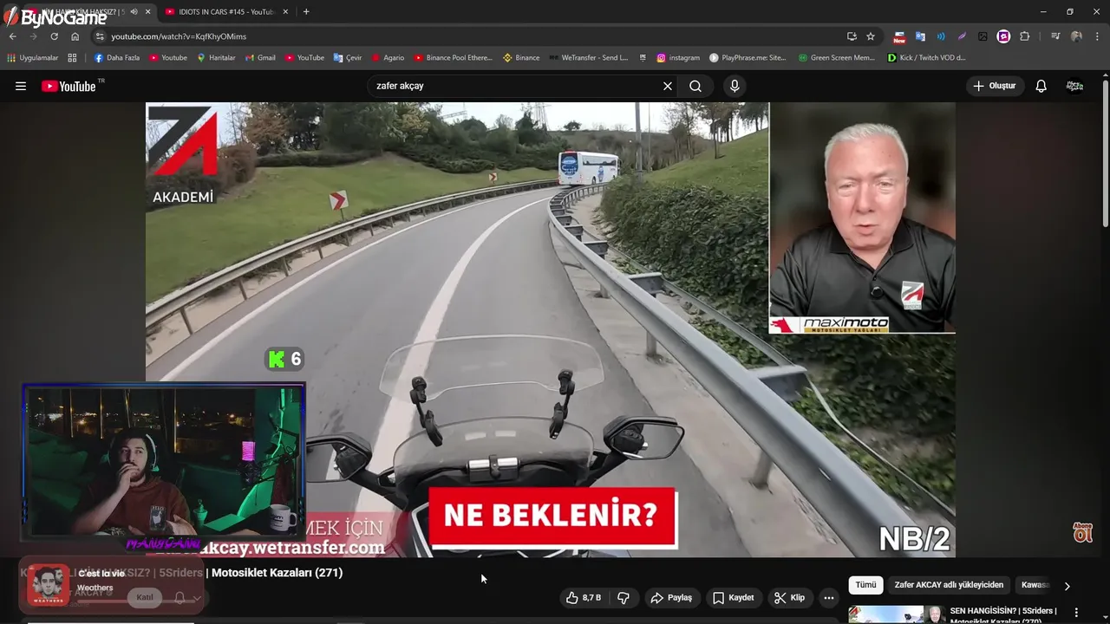Start voice search with the microphone
The width and height of the screenshot is (1110, 624).
735,86
